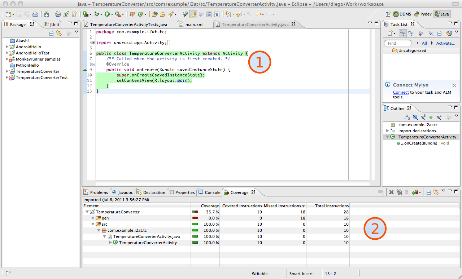
Task: Click Next Annotation arrow icon
Action: pyautogui.click(x=227, y=14)
